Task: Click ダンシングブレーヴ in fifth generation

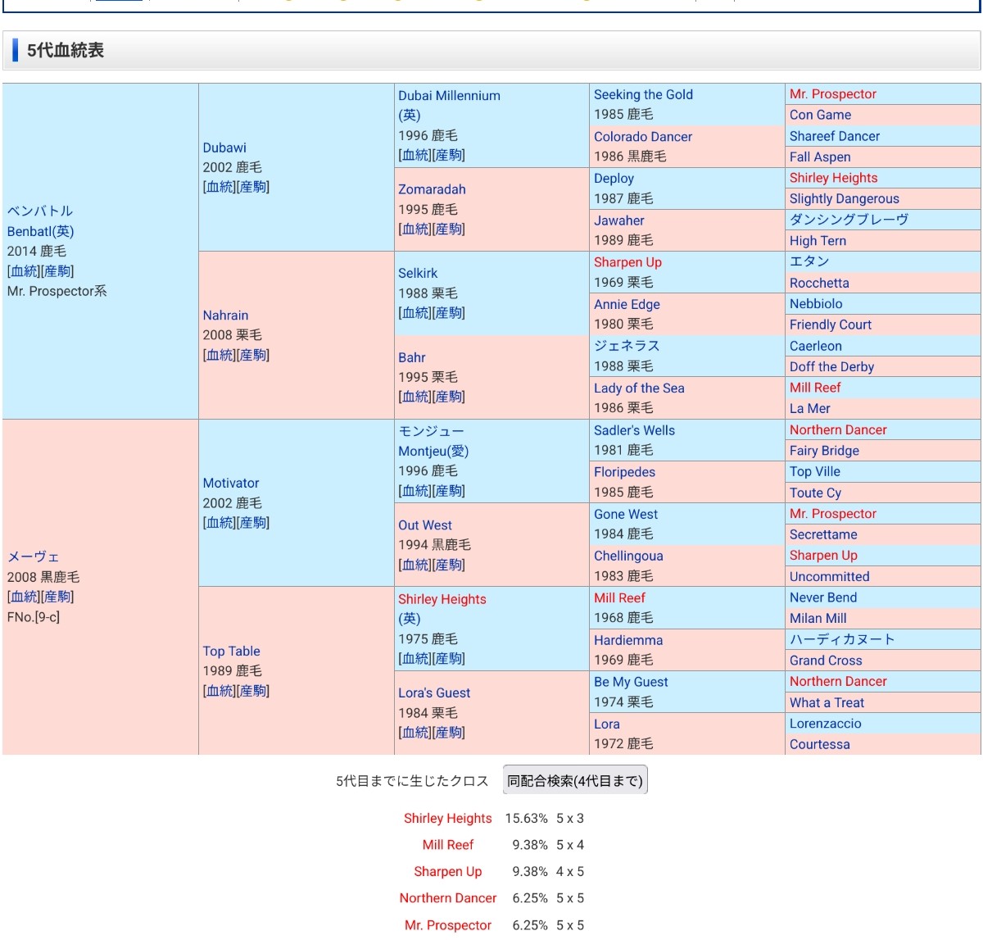Action: point(849,220)
